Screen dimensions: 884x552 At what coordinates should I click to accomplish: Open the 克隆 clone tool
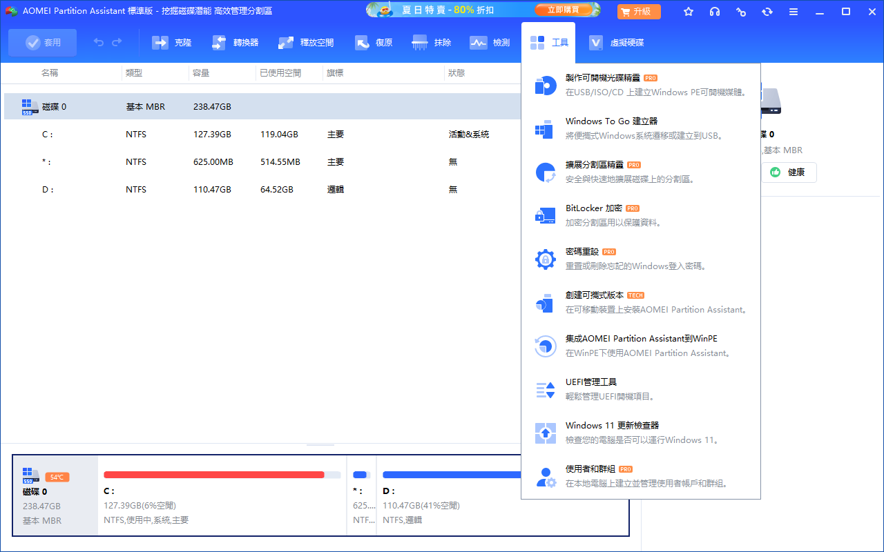click(x=171, y=43)
